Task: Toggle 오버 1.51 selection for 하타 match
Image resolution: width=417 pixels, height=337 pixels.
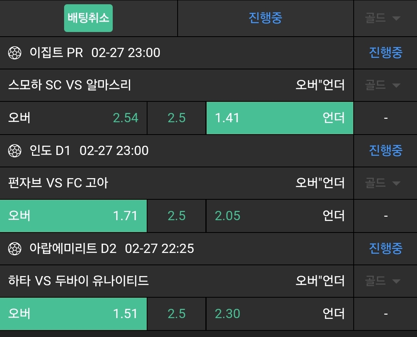Action: 73,314
